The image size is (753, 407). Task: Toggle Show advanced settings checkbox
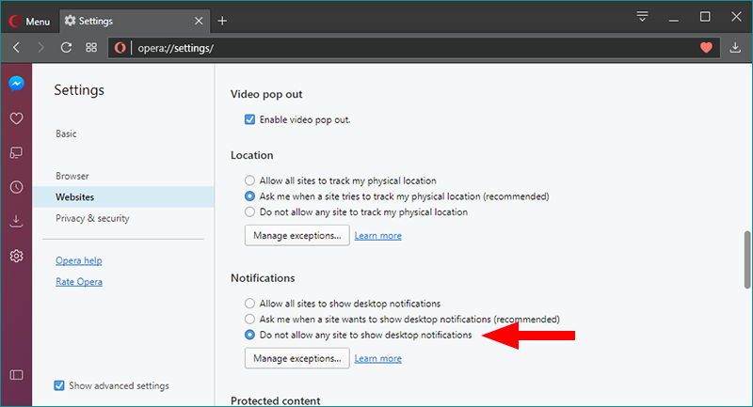pos(59,385)
